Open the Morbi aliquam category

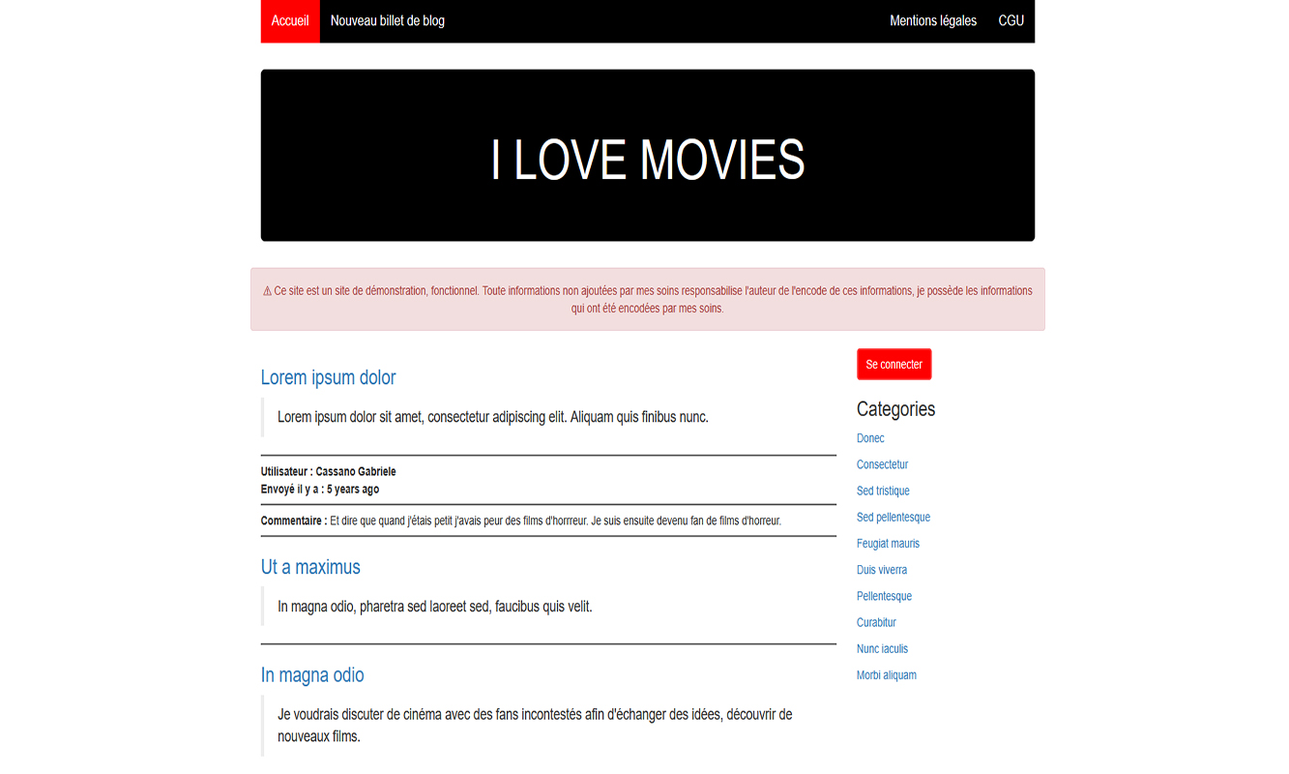coord(886,674)
